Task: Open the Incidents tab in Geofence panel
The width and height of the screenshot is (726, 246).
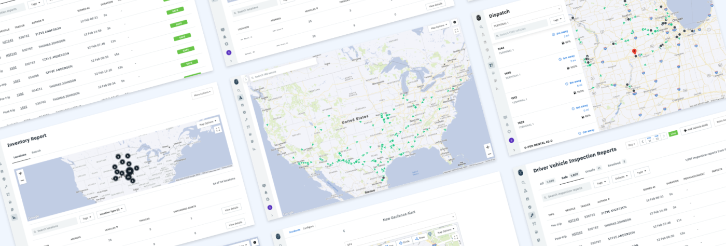Action: (x=295, y=231)
